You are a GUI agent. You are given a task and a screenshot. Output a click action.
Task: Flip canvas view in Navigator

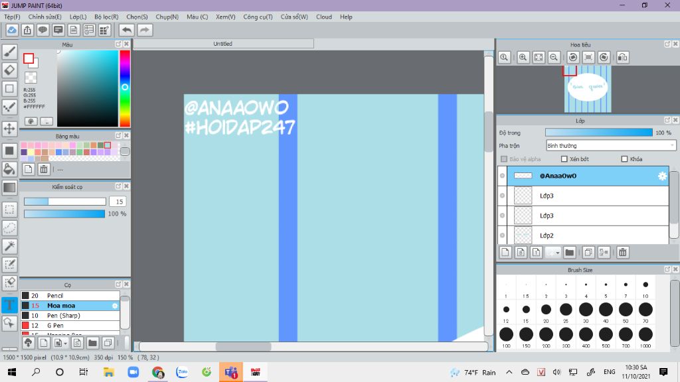pyautogui.click(x=623, y=57)
